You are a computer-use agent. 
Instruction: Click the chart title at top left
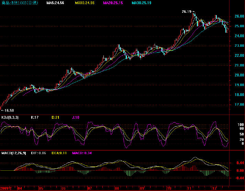pyautogui.click(x=15, y=3)
